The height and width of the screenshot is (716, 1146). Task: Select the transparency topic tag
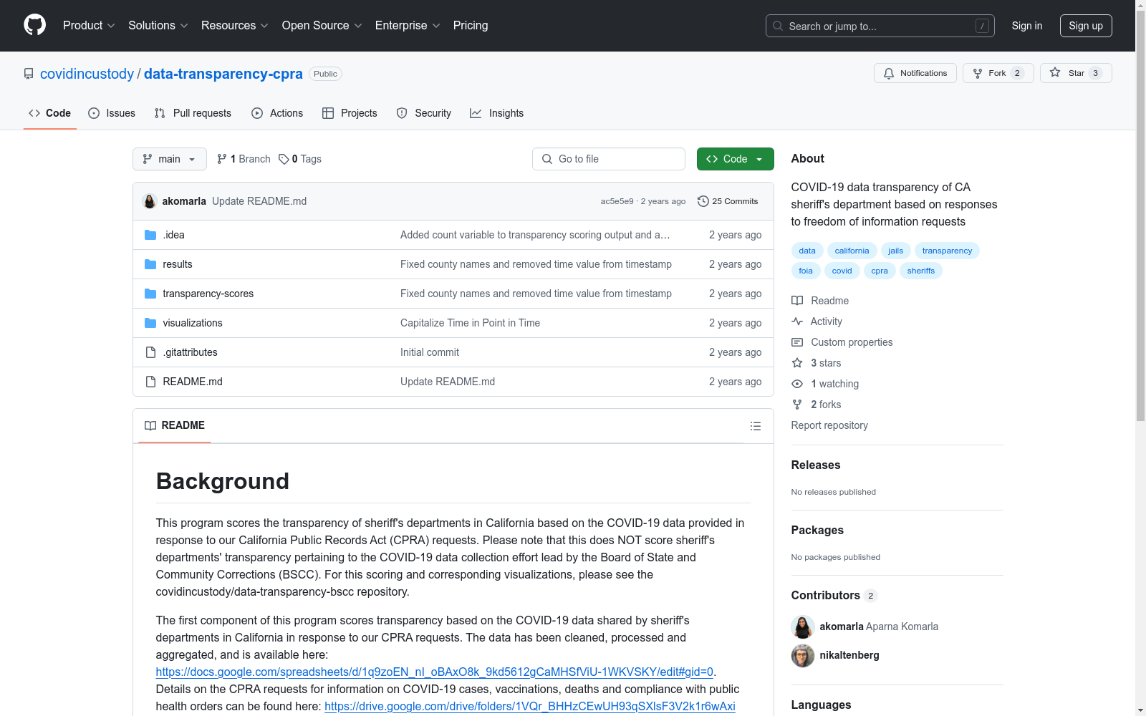click(x=947, y=251)
